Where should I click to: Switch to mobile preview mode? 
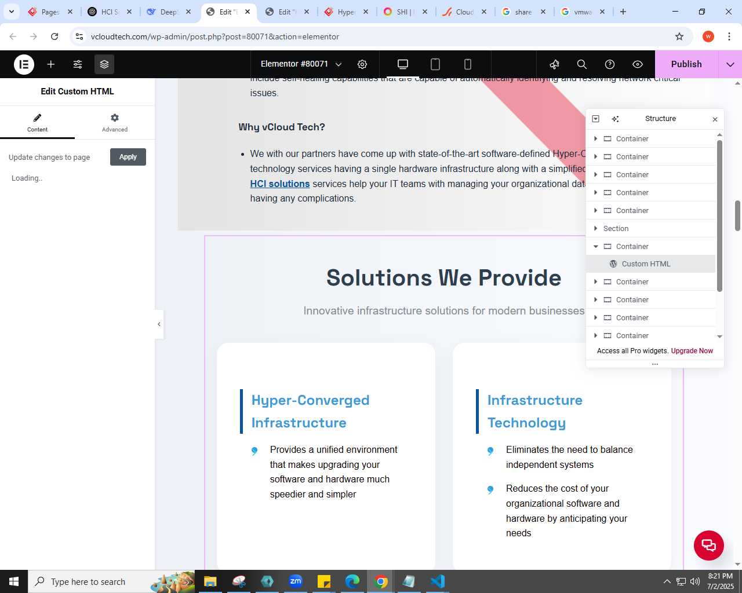pos(468,64)
